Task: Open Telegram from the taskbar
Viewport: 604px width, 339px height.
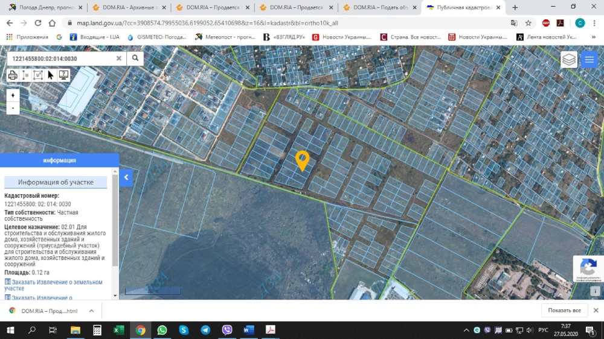Action: coord(205,330)
